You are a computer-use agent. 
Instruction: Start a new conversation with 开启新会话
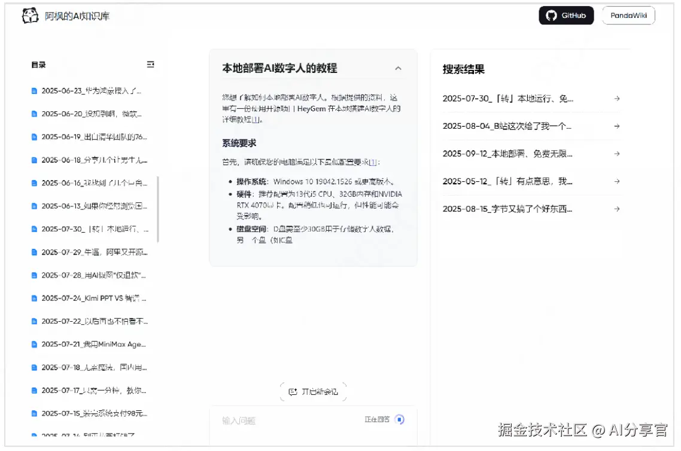click(x=313, y=392)
